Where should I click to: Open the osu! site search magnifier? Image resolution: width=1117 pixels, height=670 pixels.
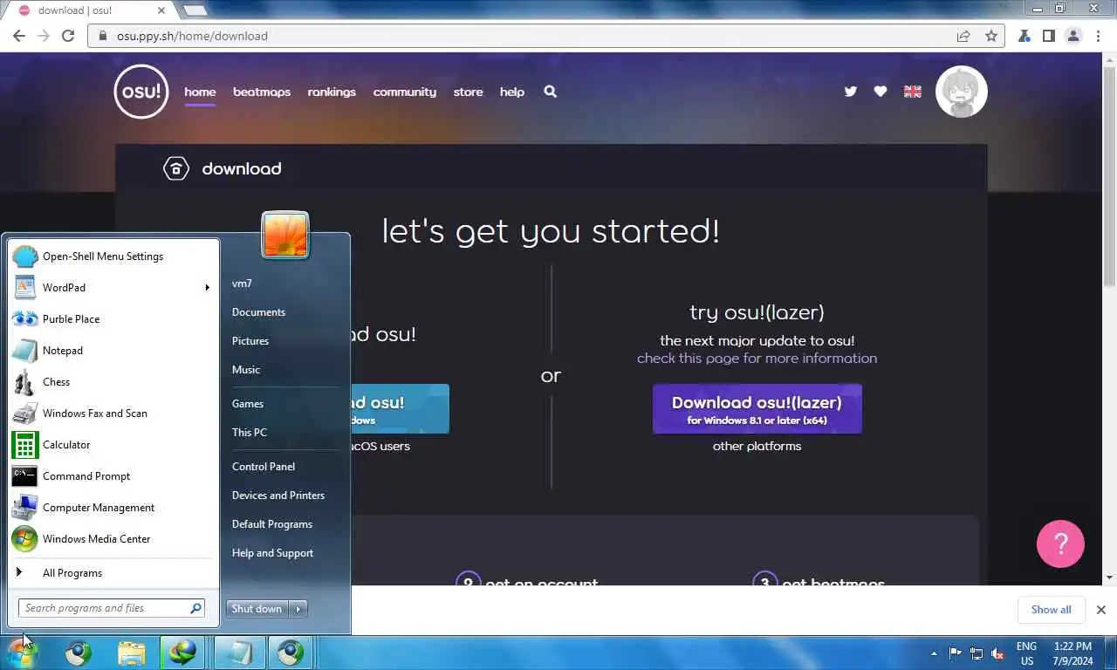pos(550,92)
